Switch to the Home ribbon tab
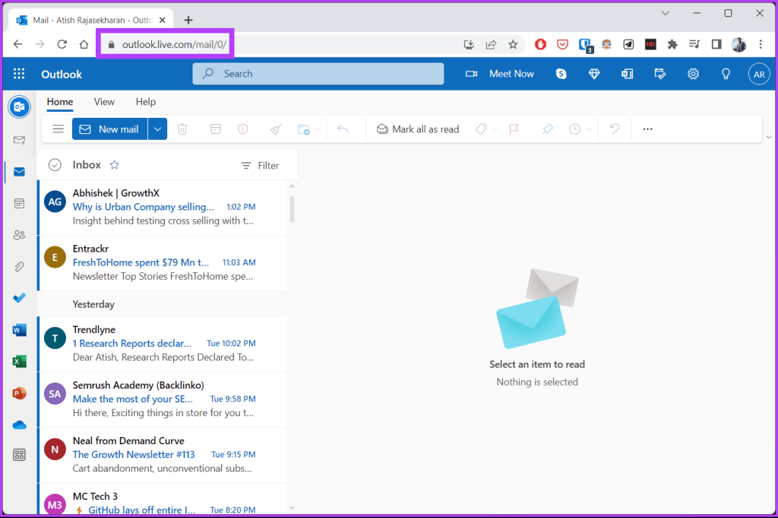 60,102
